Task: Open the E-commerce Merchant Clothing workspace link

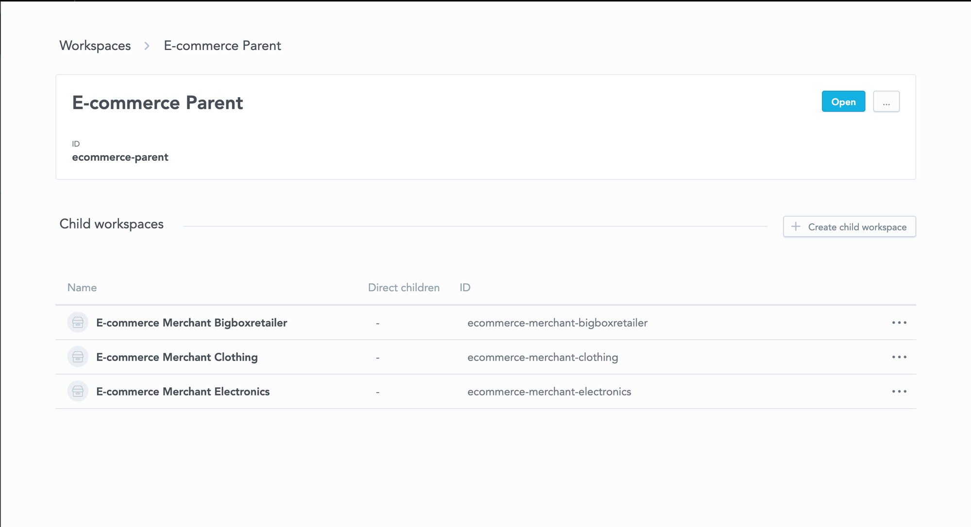Action: pos(177,357)
